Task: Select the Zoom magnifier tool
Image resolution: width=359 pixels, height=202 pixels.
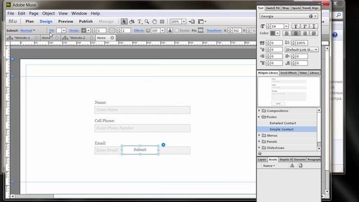Action: pos(147,21)
